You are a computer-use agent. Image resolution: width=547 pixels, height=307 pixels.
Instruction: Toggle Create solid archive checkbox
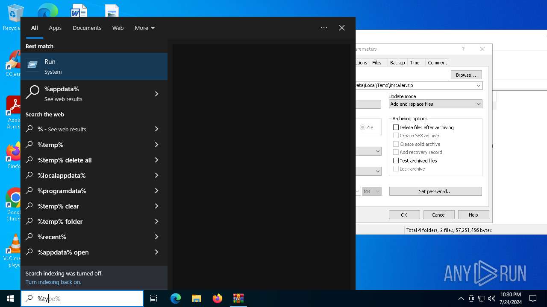tap(396, 144)
